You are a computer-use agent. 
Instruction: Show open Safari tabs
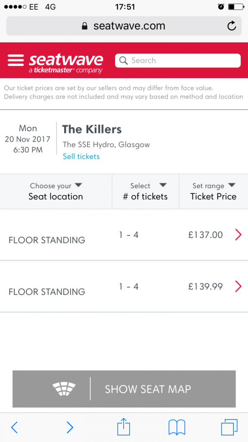click(229, 427)
